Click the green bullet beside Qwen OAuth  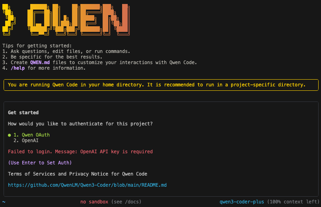[x=10, y=135]
